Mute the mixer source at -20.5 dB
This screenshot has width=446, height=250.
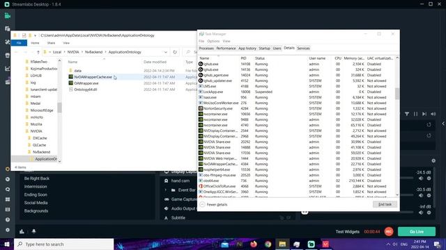tap(421, 195)
